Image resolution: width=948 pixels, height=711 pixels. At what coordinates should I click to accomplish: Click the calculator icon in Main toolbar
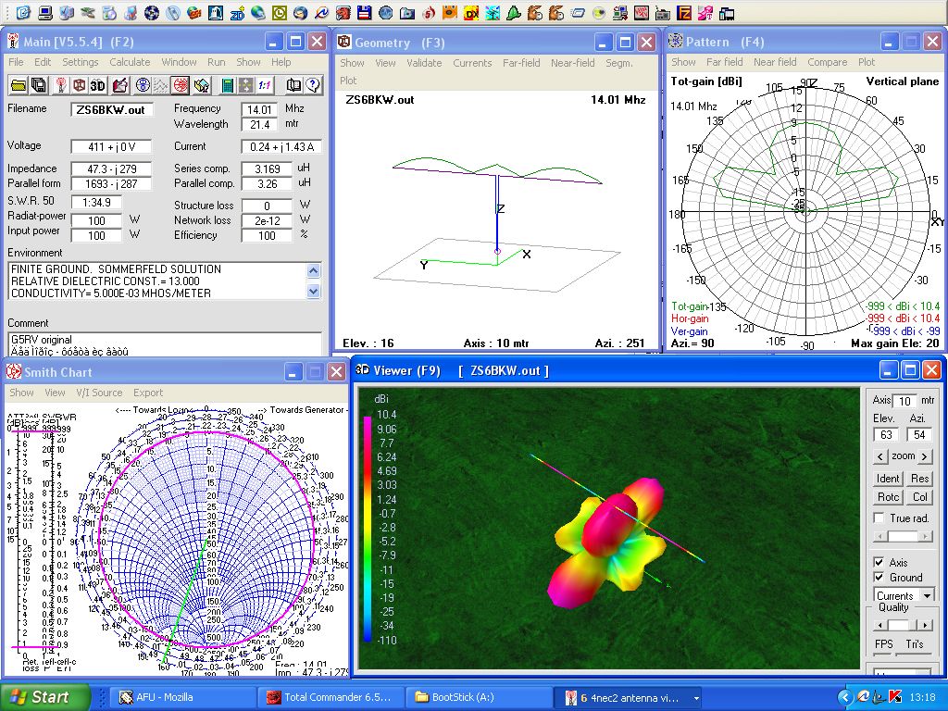(227, 85)
